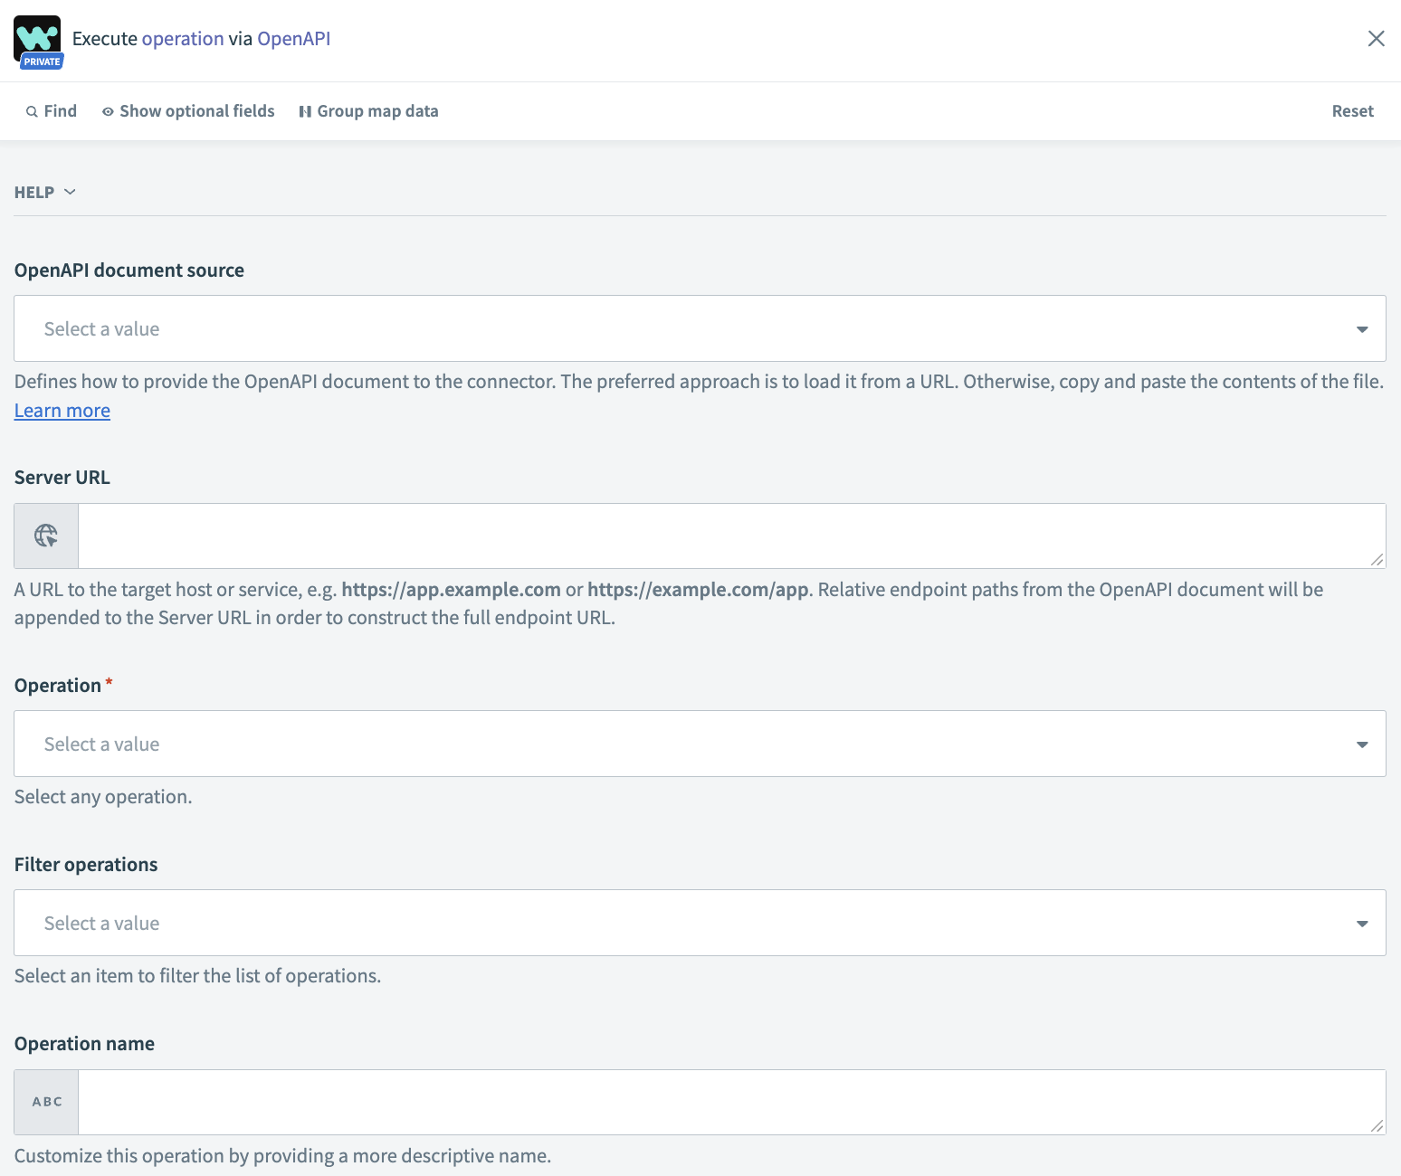Close the Execute operation panel
This screenshot has height=1176, width=1401.
click(1376, 38)
